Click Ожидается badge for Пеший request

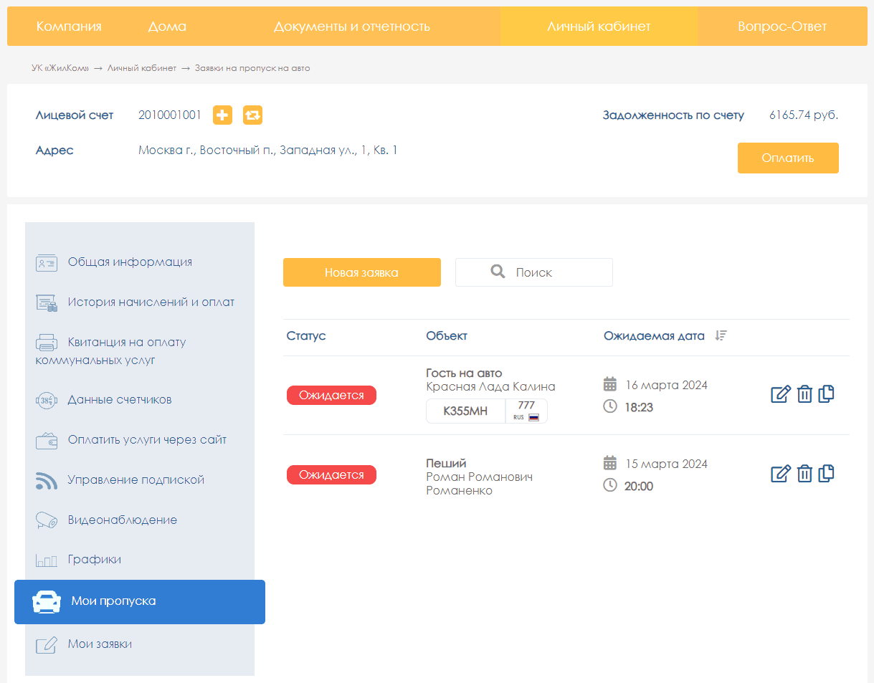331,474
